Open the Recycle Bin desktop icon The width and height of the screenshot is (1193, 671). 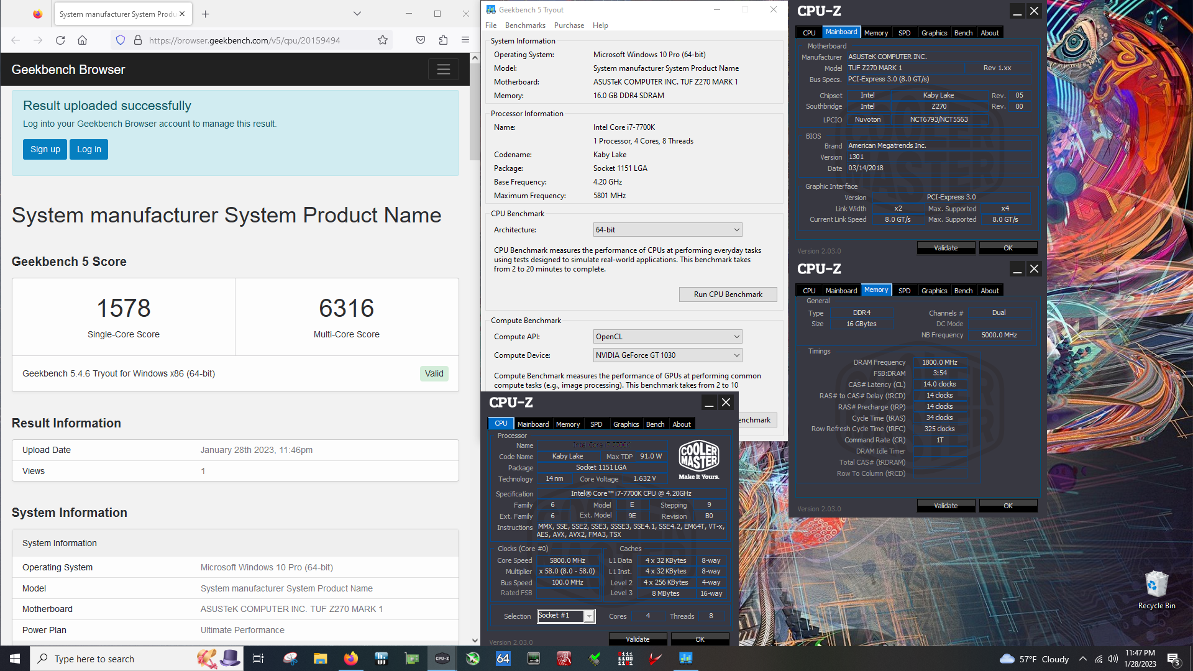(1156, 590)
